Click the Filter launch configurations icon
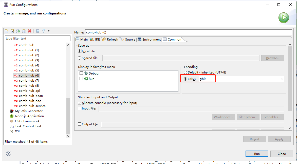Image resolution: width=297 pixels, height=164 pixels. [x=43, y=31]
